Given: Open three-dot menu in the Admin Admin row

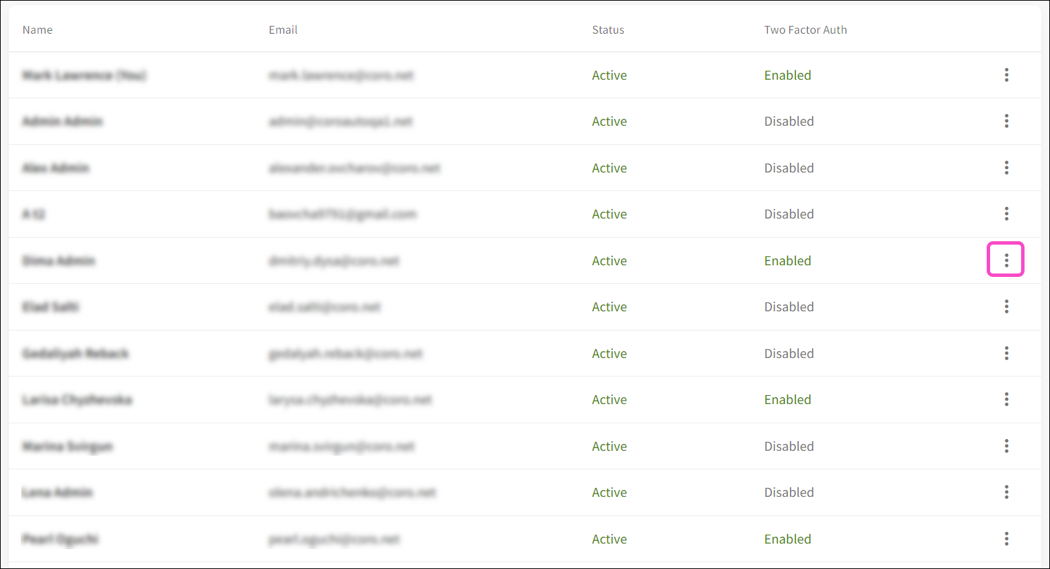Looking at the screenshot, I should [1006, 122].
